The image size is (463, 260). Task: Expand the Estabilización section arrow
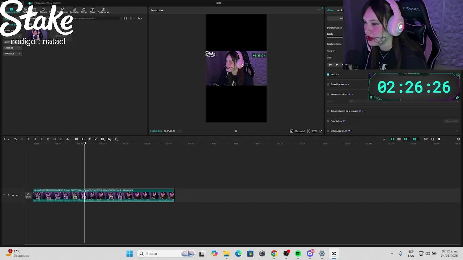[x=348, y=84]
